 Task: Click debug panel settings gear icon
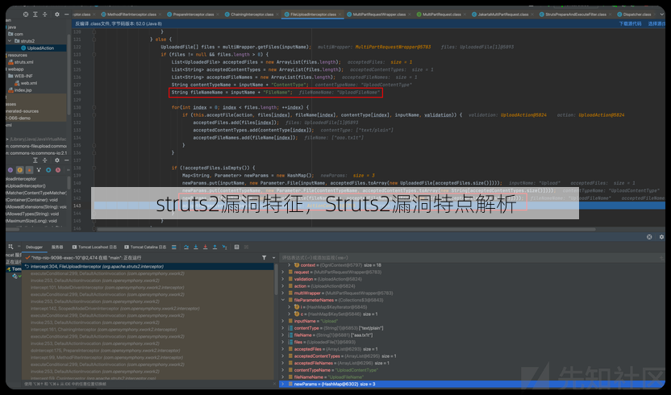coord(661,237)
